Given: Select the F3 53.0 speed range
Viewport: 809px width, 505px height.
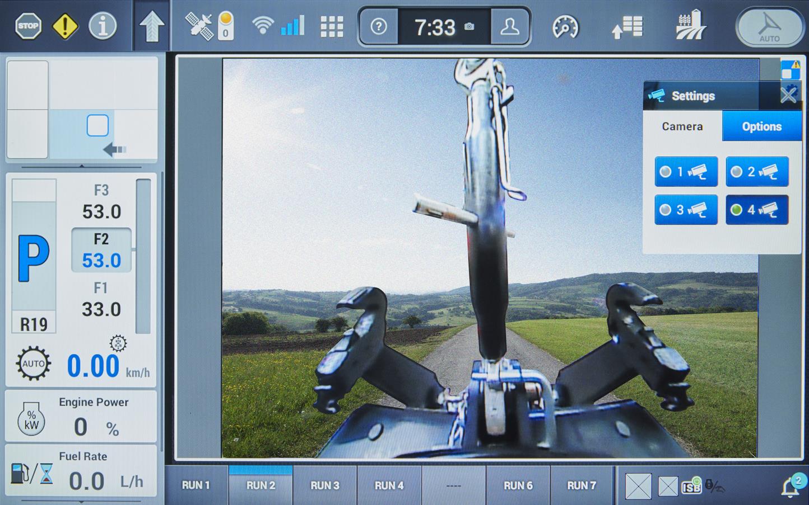Looking at the screenshot, I should click(101, 202).
